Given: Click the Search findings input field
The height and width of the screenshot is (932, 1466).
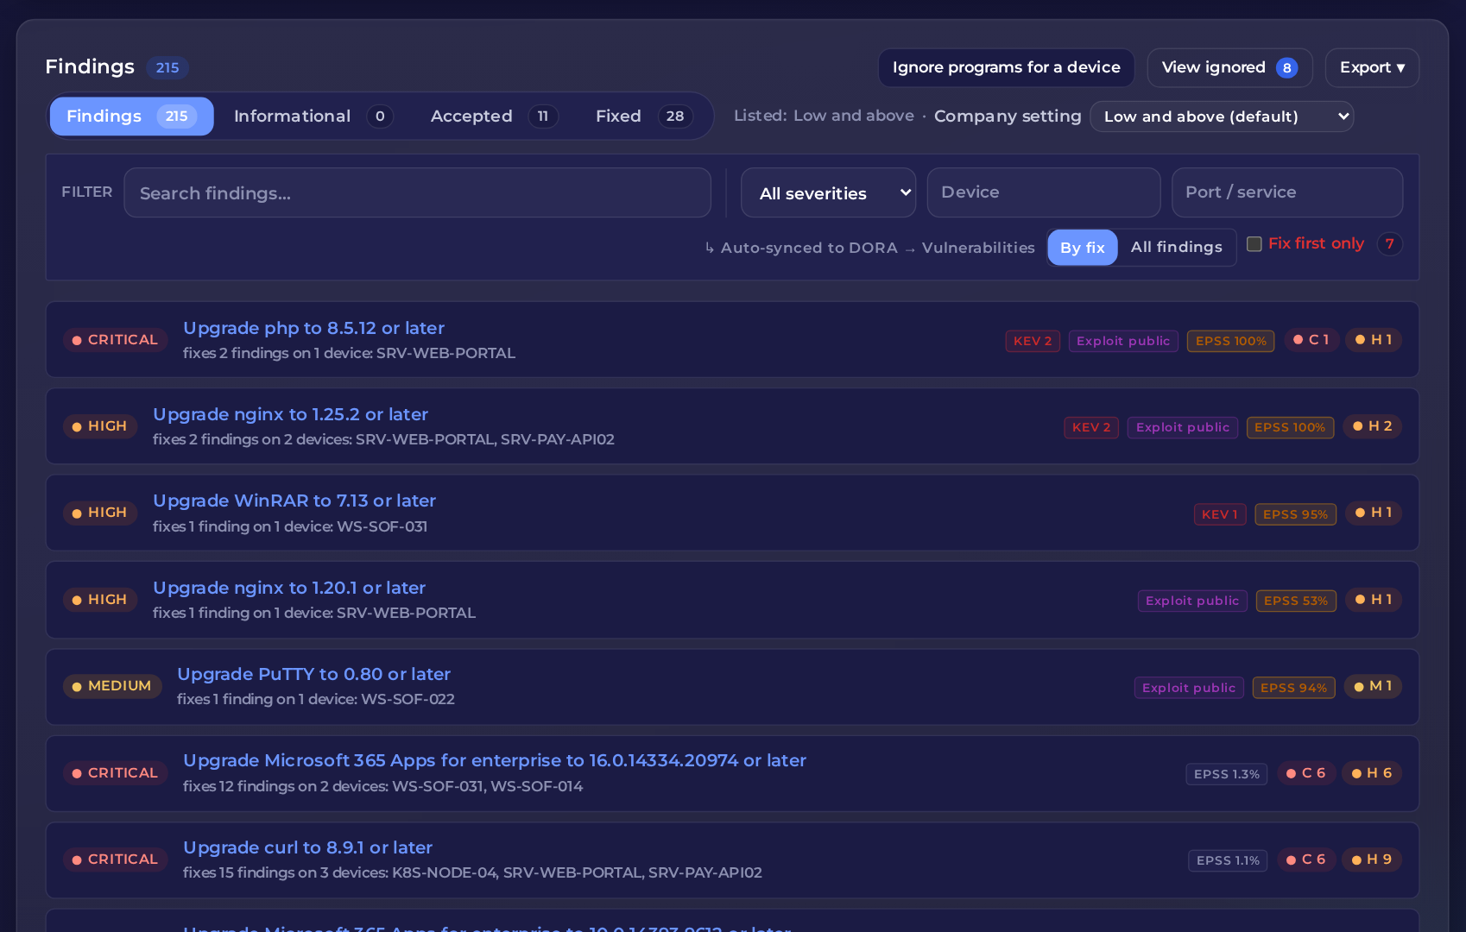Looking at the screenshot, I should click(x=418, y=193).
